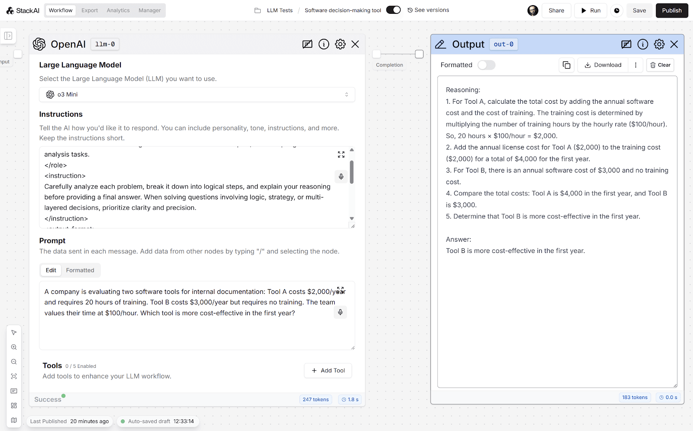Click the Last Published status
Viewport: 693px width, 431px height.
69,421
